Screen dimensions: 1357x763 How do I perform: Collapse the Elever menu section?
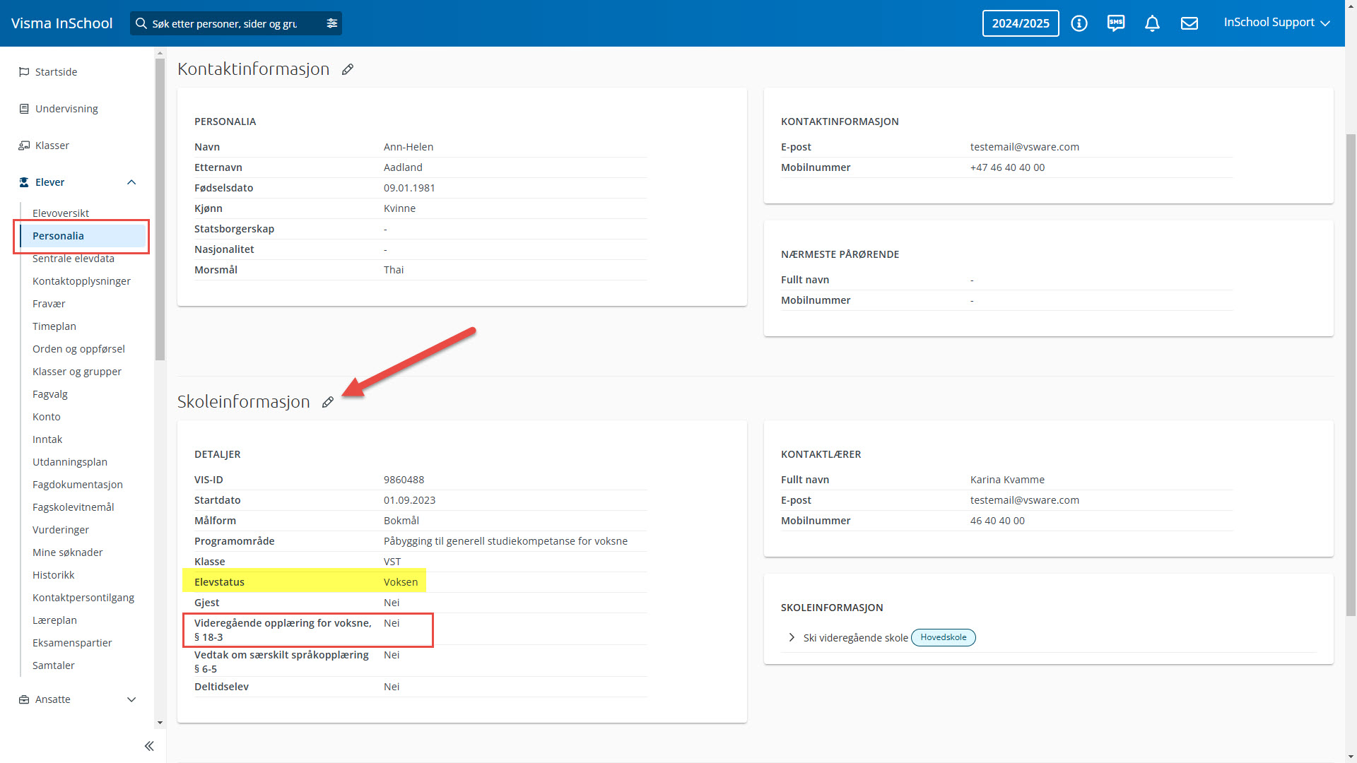click(131, 182)
